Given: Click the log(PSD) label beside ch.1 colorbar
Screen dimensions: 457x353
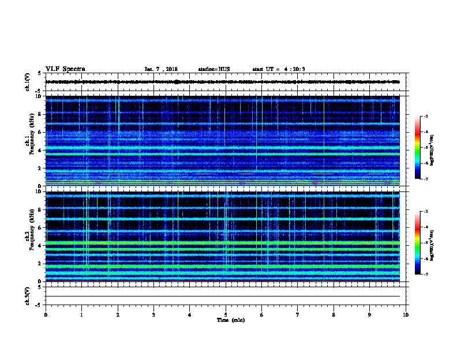Looking at the screenshot, I should click(432, 150).
